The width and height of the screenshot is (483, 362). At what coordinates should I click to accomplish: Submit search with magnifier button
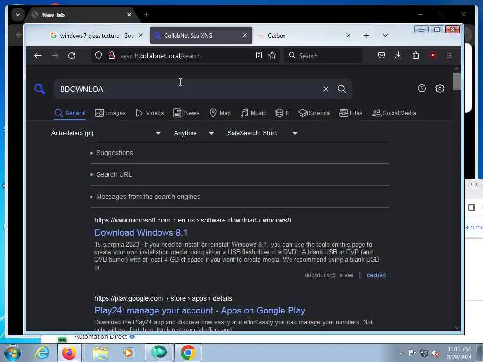click(x=341, y=89)
